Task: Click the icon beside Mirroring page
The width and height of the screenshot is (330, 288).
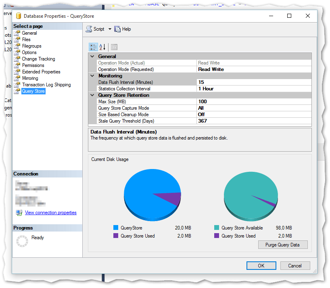Action: [17, 78]
